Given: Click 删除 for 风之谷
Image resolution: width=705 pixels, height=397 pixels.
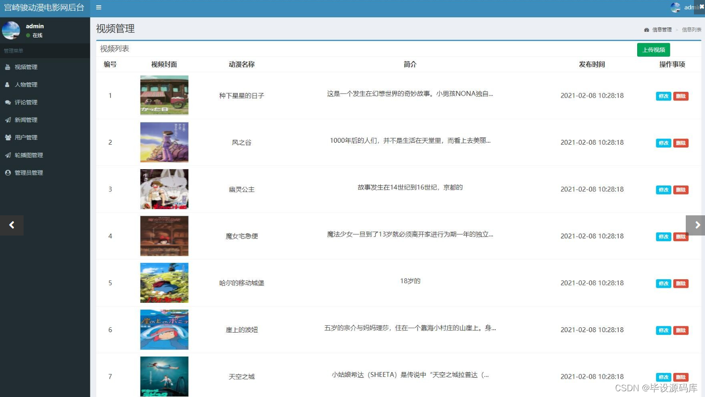Looking at the screenshot, I should [681, 143].
